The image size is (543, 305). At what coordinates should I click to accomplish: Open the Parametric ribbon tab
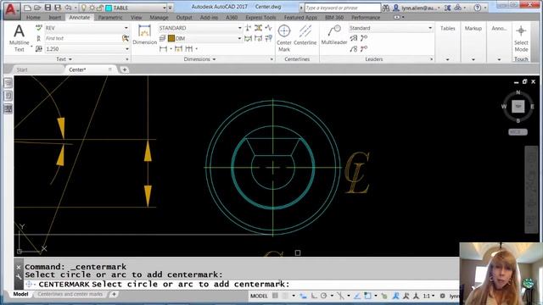[x=110, y=17]
